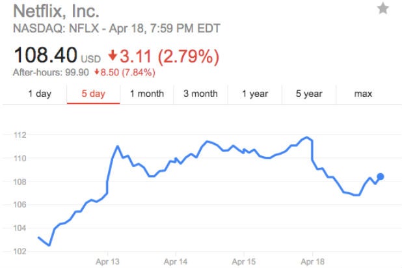Switch to the 1 year view
This screenshot has width=402, height=268.
(x=255, y=94)
